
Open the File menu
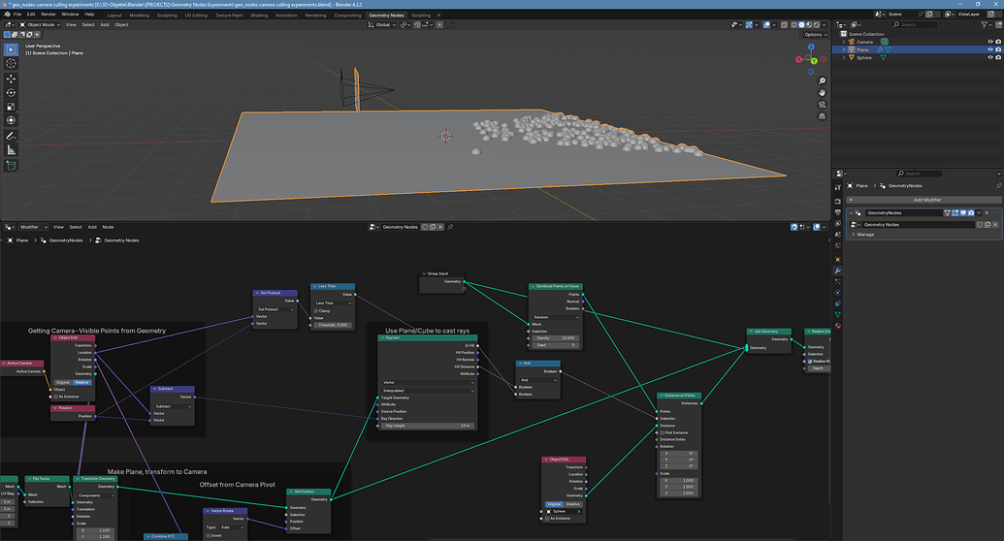click(x=17, y=15)
